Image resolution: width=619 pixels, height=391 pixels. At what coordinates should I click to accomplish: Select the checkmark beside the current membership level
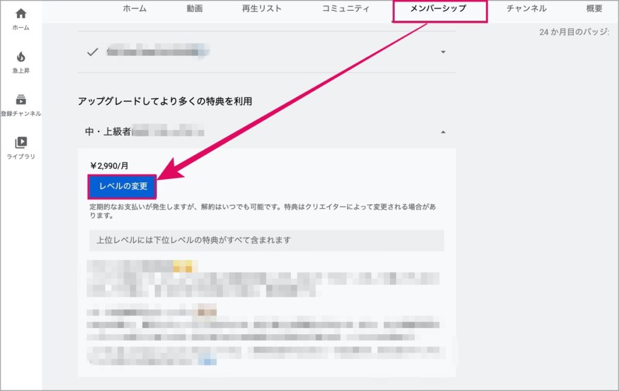(92, 52)
